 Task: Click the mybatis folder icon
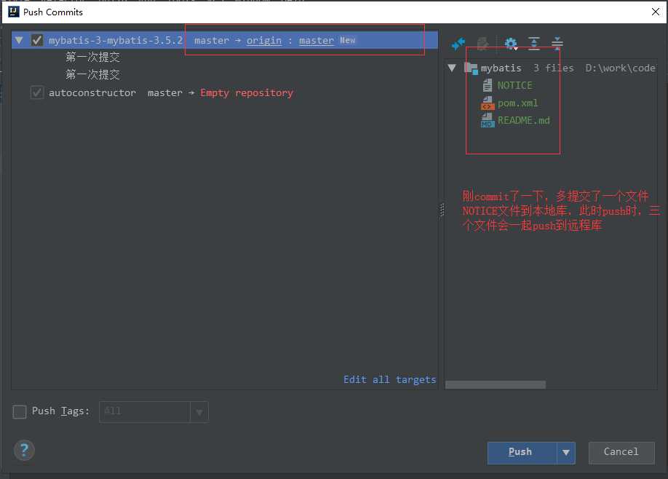pyautogui.click(x=471, y=68)
